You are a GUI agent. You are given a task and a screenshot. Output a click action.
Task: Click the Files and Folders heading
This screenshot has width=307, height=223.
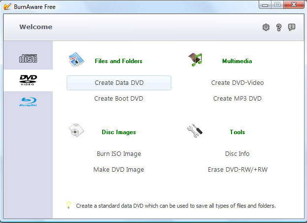118,61
